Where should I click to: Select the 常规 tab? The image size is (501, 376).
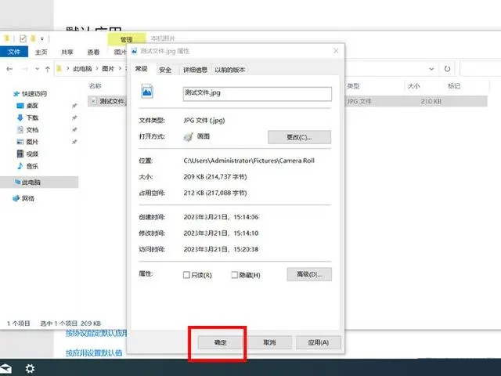pos(141,69)
